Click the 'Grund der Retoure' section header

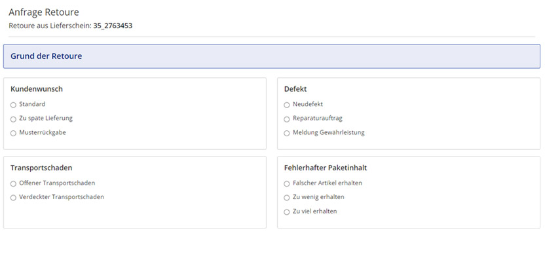point(46,56)
